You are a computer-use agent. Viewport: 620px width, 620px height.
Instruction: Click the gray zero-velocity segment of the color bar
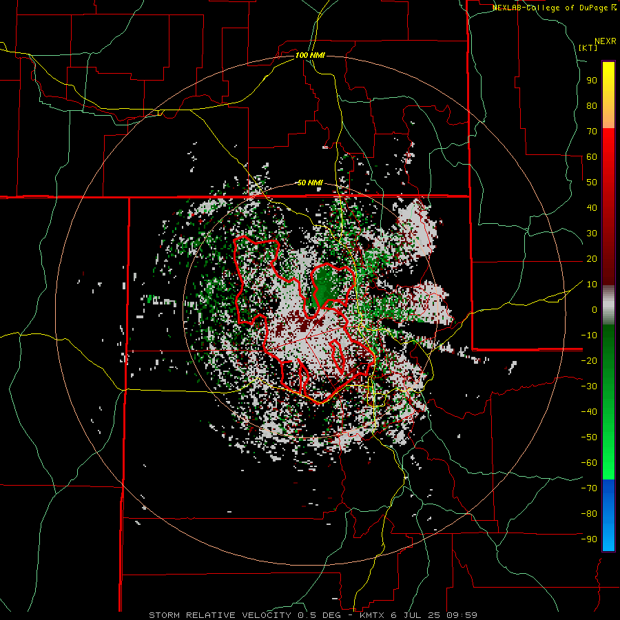point(608,304)
